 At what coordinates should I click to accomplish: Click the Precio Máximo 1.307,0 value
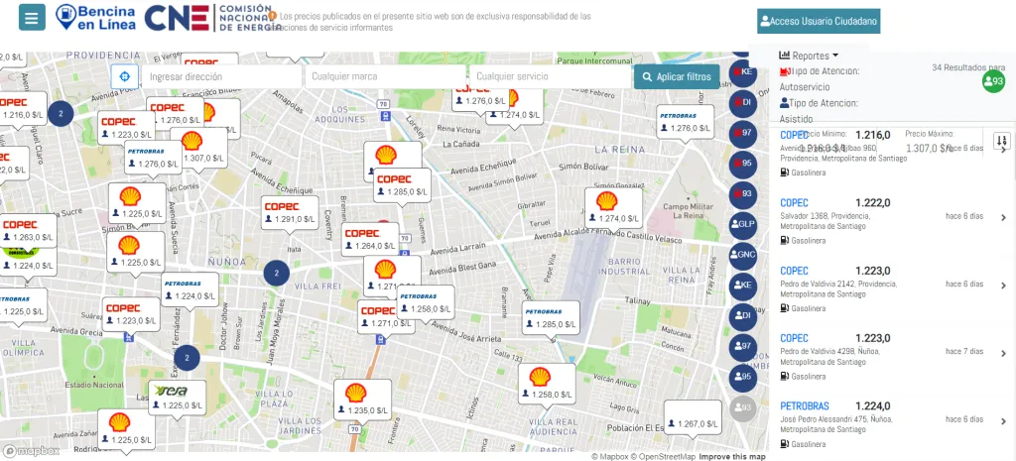(929, 149)
